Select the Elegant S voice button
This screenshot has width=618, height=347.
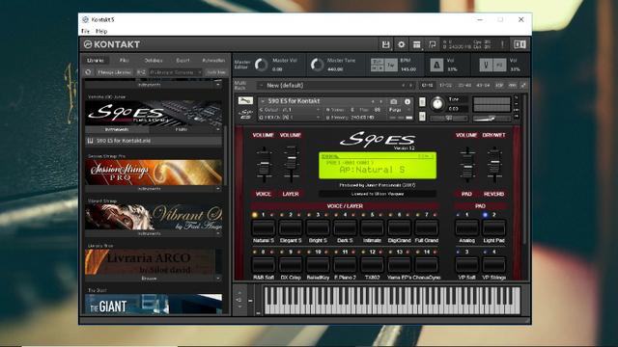point(291,227)
